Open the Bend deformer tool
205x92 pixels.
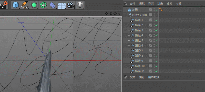[x=53, y=5]
